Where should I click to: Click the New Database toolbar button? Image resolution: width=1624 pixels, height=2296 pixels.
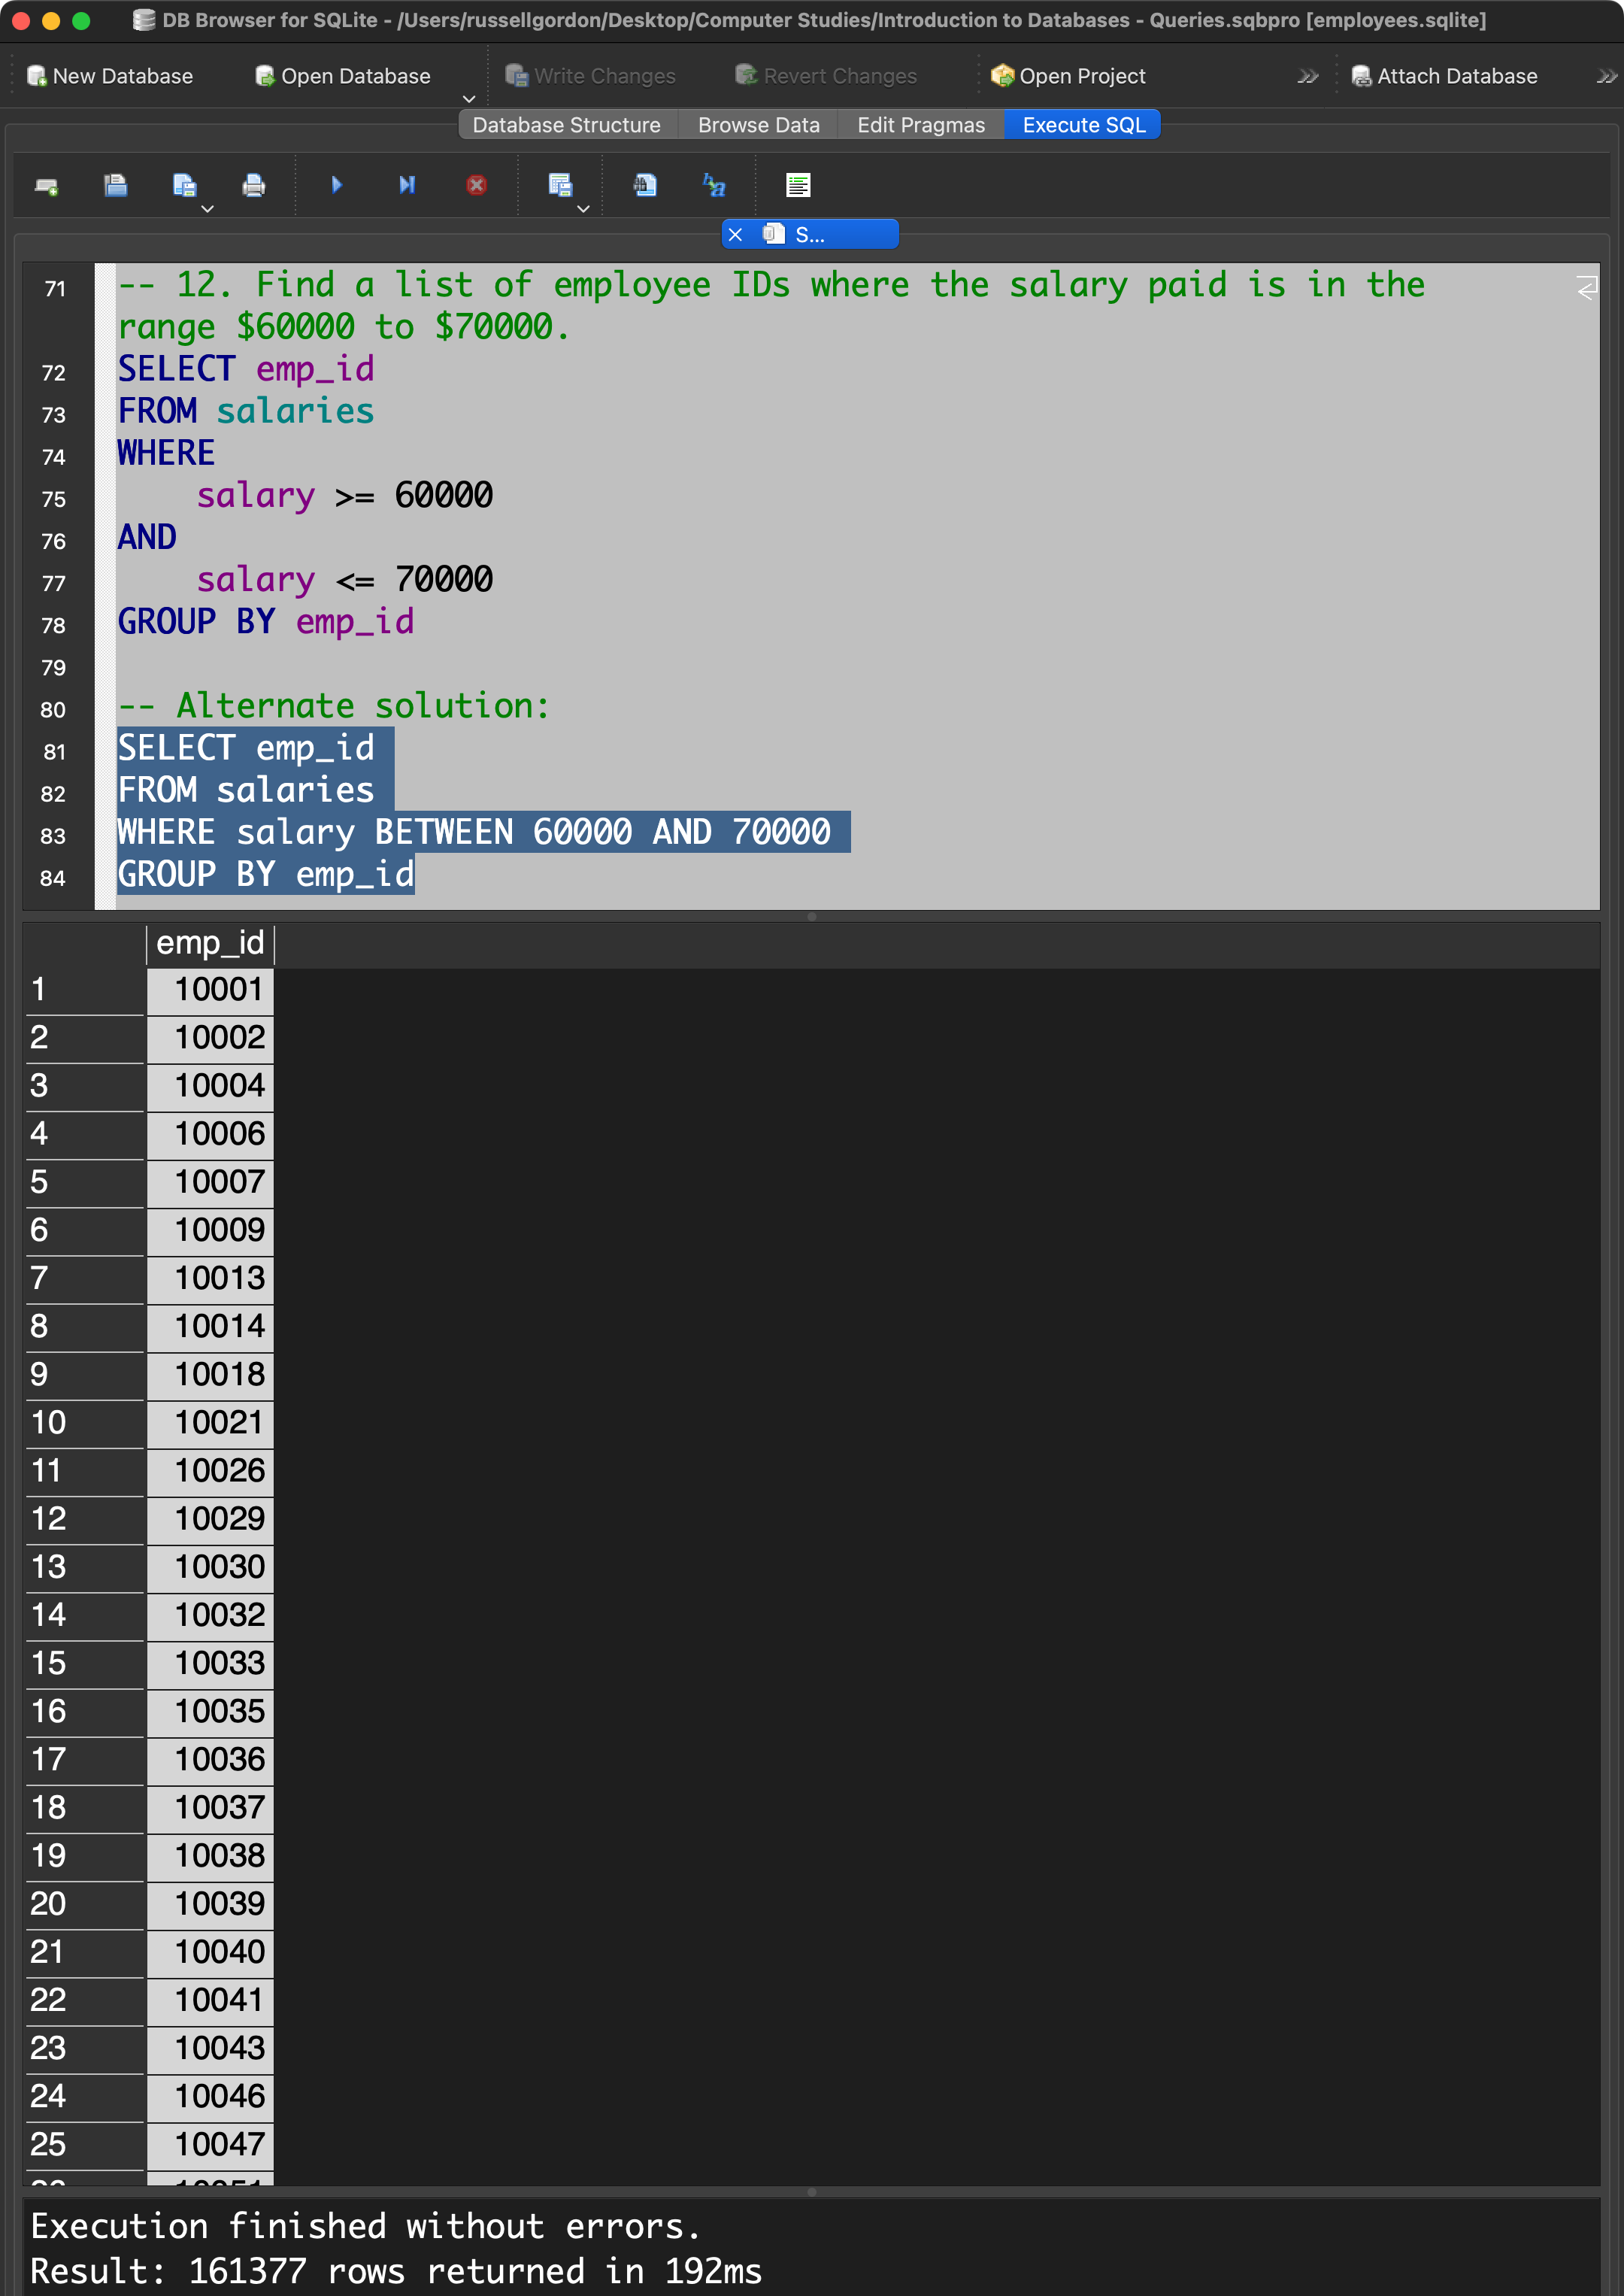tap(110, 76)
